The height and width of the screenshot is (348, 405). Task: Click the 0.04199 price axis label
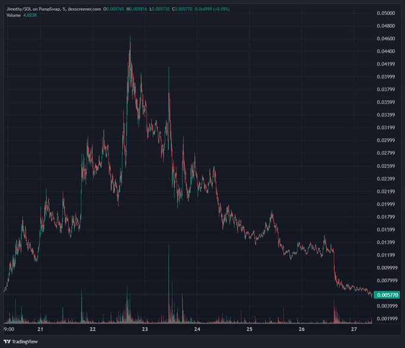point(385,64)
